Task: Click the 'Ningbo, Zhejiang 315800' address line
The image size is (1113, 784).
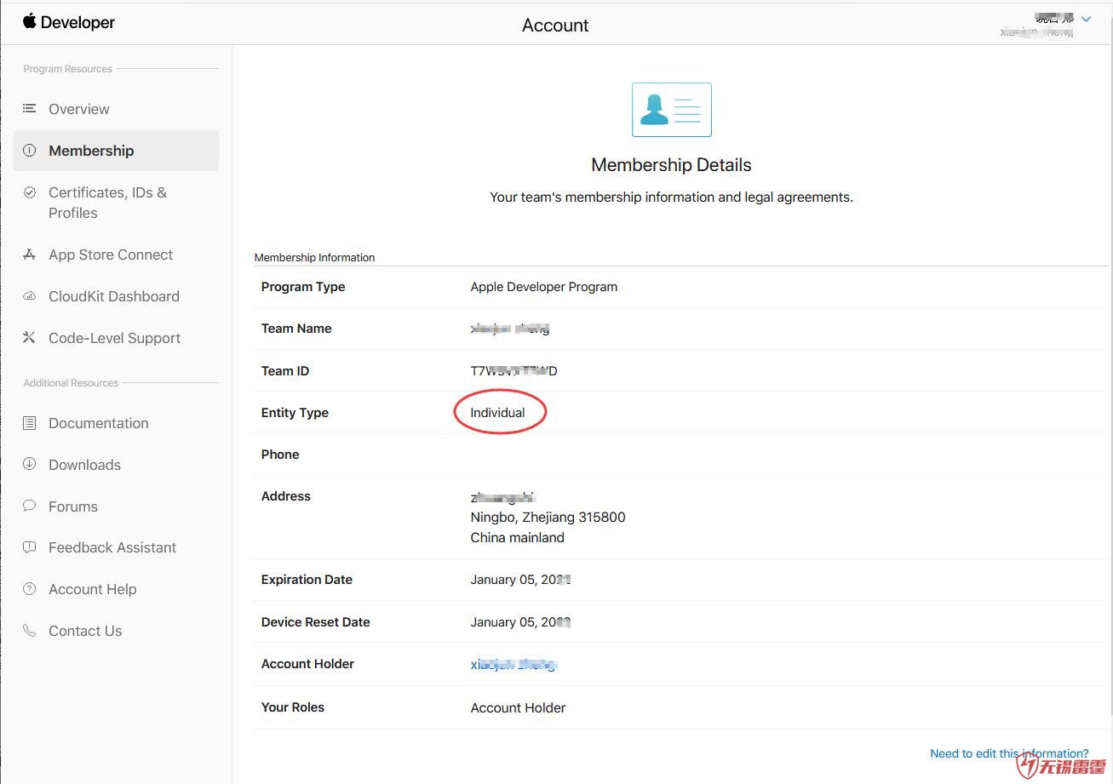Action: (x=548, y=518)
